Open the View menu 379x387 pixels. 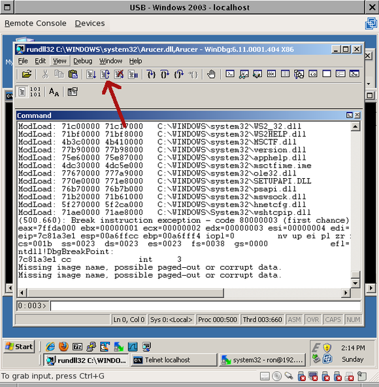(x=59, y=61)
